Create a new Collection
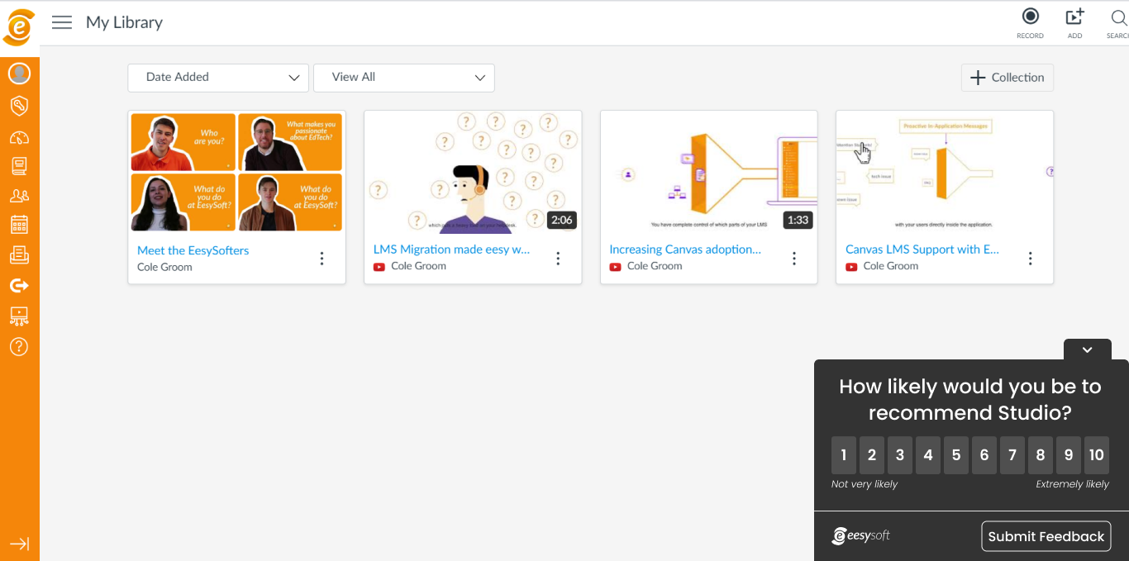The height and width of the screenshot is (561, 1129). click(x=1008, y=78)
